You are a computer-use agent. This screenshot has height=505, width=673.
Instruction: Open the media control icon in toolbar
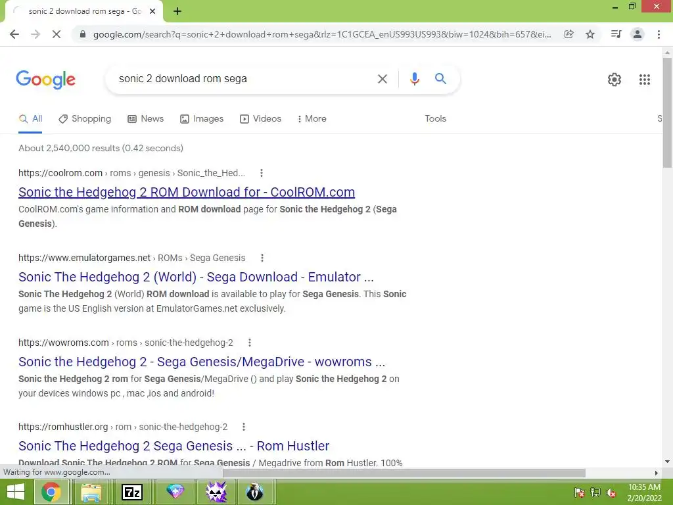click(x=616, y=34)
